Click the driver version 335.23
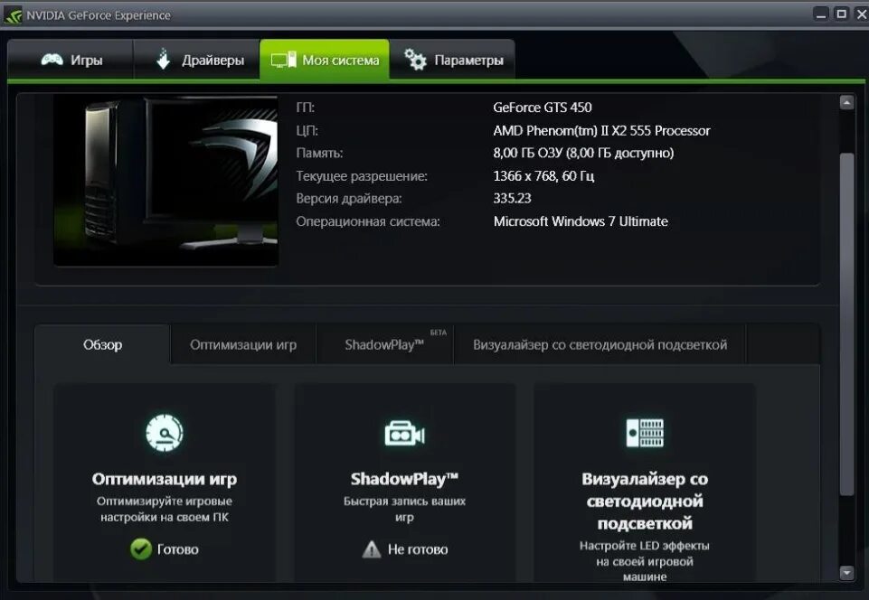Viewport: 869px width, 600px height. pyautogui.click(x=512, y=198)
